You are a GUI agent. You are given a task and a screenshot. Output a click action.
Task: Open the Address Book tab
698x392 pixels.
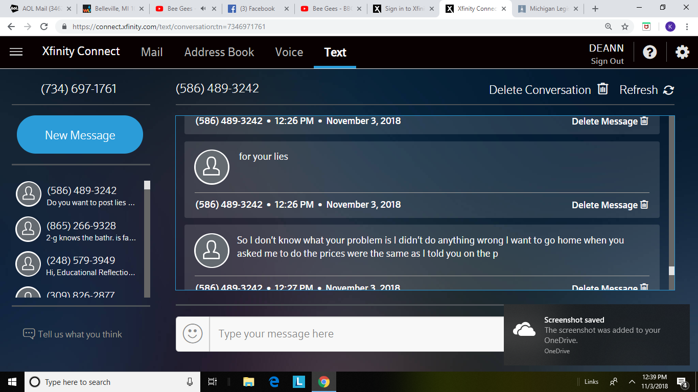219,52
